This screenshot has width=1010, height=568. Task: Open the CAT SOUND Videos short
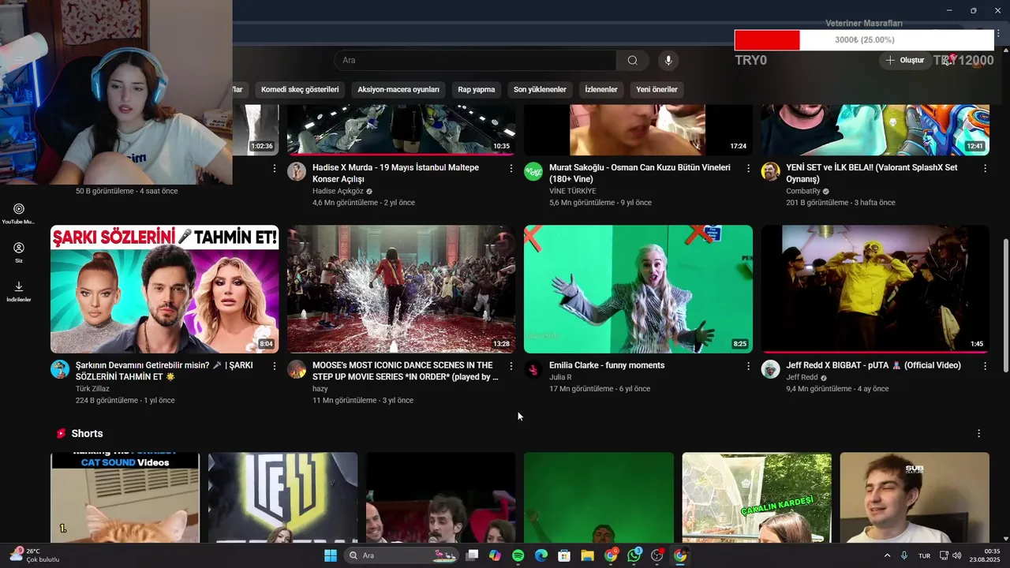coord(125,498)
